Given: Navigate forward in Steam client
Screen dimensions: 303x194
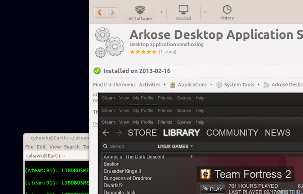Looking at the screenshot, I should [x=119, y=133].
